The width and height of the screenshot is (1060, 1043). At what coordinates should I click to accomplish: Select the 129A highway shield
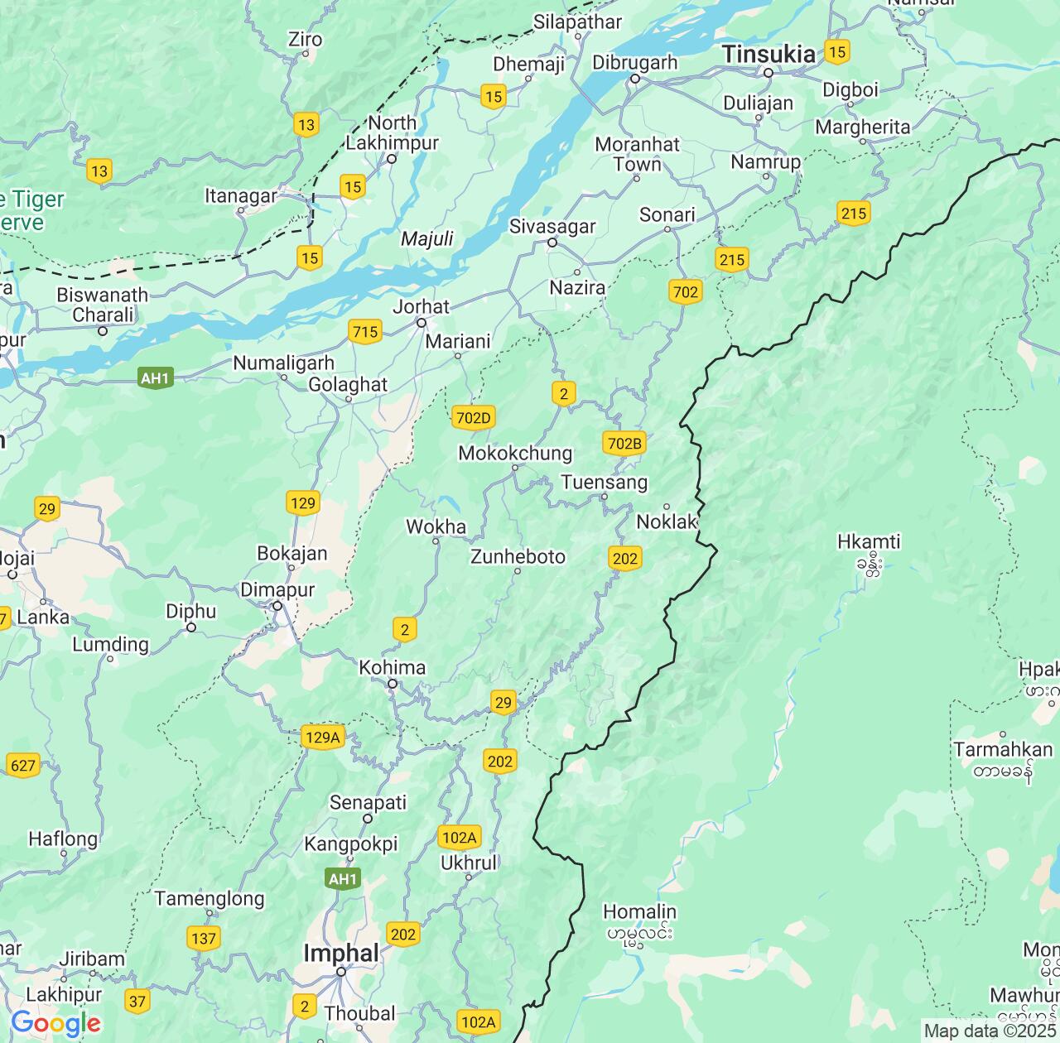[x=322, y=738]
